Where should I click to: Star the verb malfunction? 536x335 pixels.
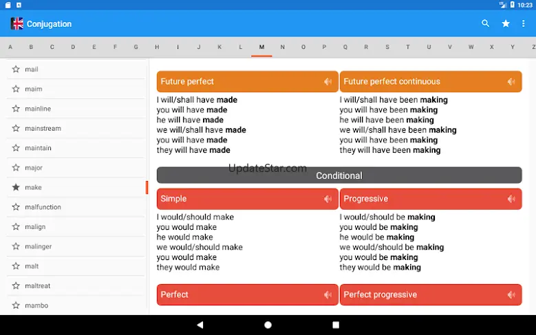[x=16, y=207]
